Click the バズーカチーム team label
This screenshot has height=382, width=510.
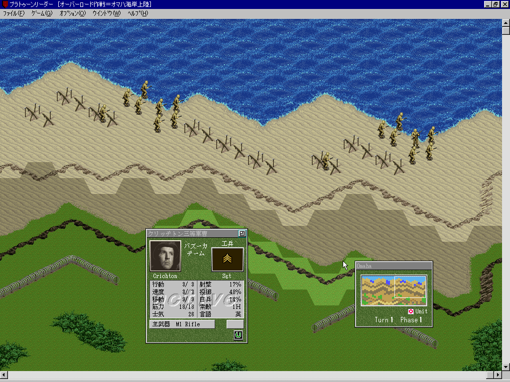tap(196, 250)
